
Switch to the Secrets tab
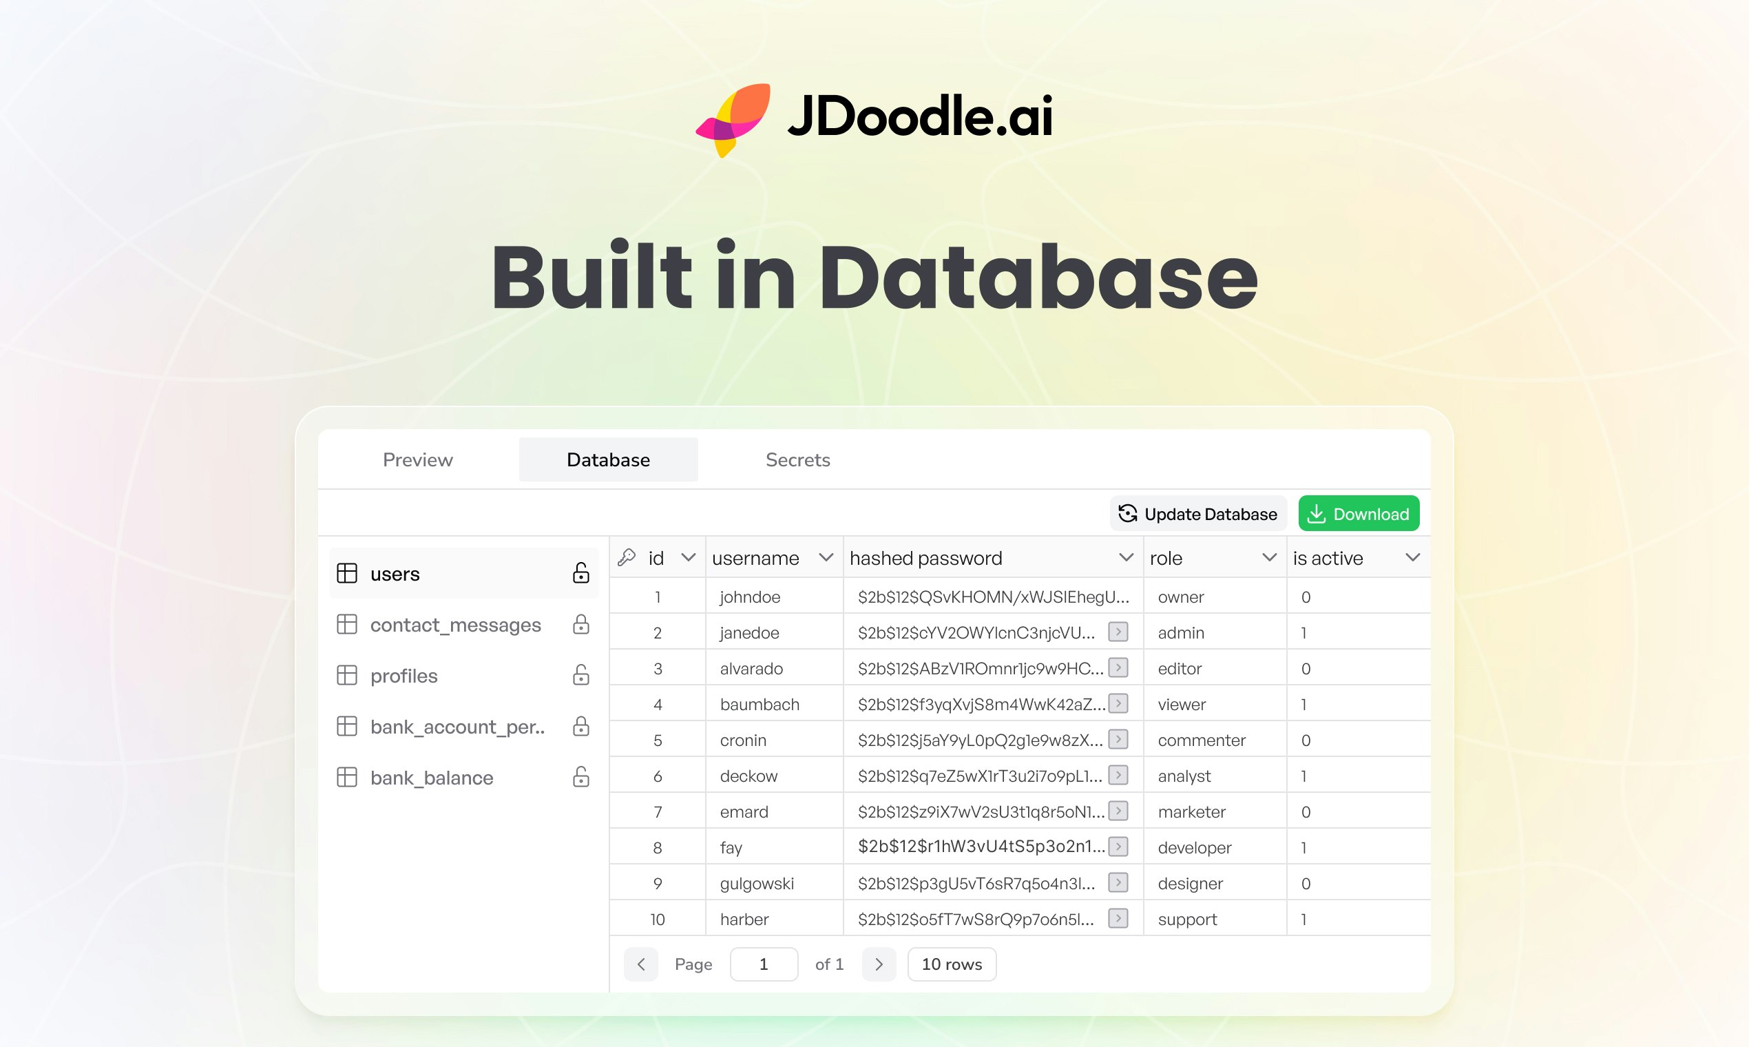pos(797,459)
